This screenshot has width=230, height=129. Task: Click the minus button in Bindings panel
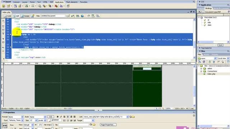point(203,11)
